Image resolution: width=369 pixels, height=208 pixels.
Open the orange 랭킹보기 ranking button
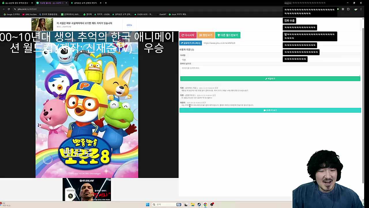pos(206,35)
